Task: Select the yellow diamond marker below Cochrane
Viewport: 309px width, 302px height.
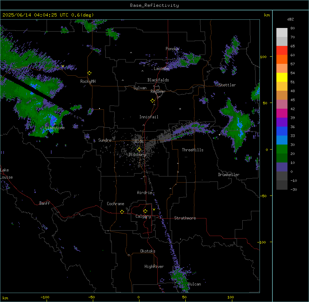Action: point(122,212)
